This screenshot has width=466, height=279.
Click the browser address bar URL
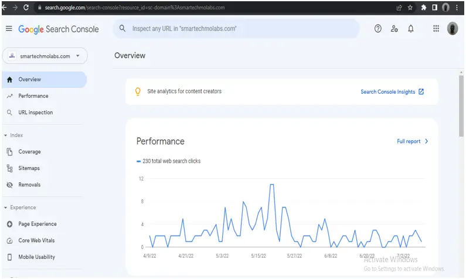coord(135,8)
